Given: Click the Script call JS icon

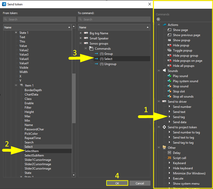Looking at the screenshot, I should click(x=169, y=158).
